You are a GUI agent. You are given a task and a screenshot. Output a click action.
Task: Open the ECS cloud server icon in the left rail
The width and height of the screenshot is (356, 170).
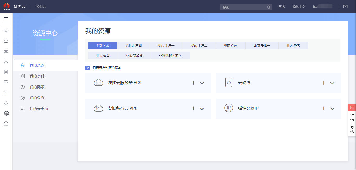tap(6, 31)
